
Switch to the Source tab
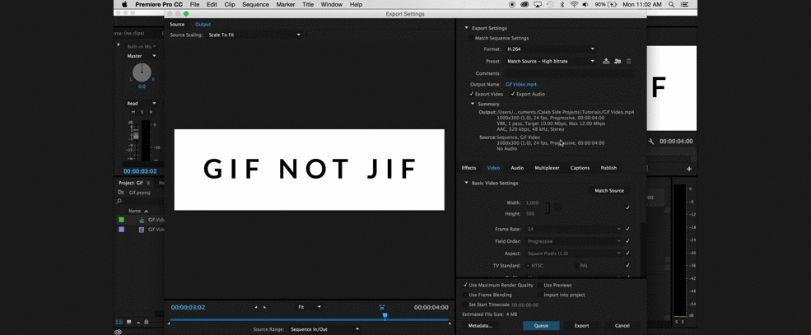[177, 25]
